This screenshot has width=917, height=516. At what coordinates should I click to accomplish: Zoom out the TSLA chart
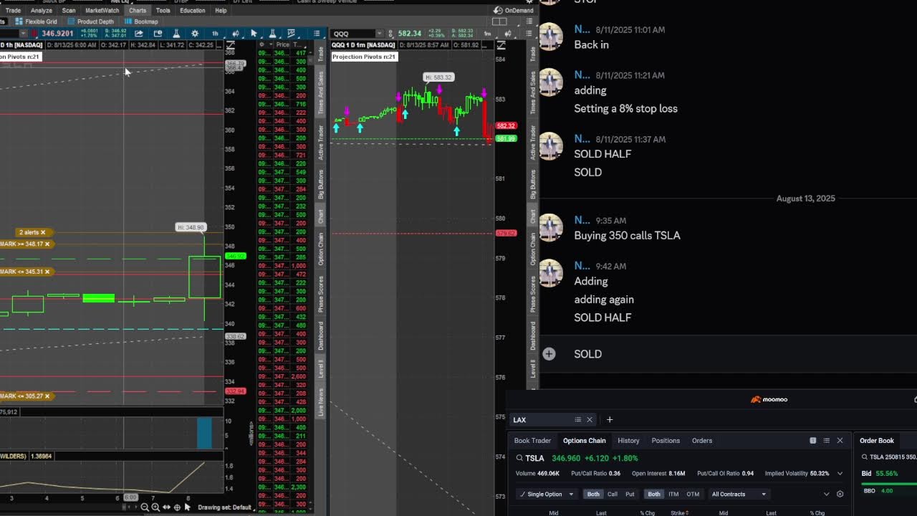(145, 507)
